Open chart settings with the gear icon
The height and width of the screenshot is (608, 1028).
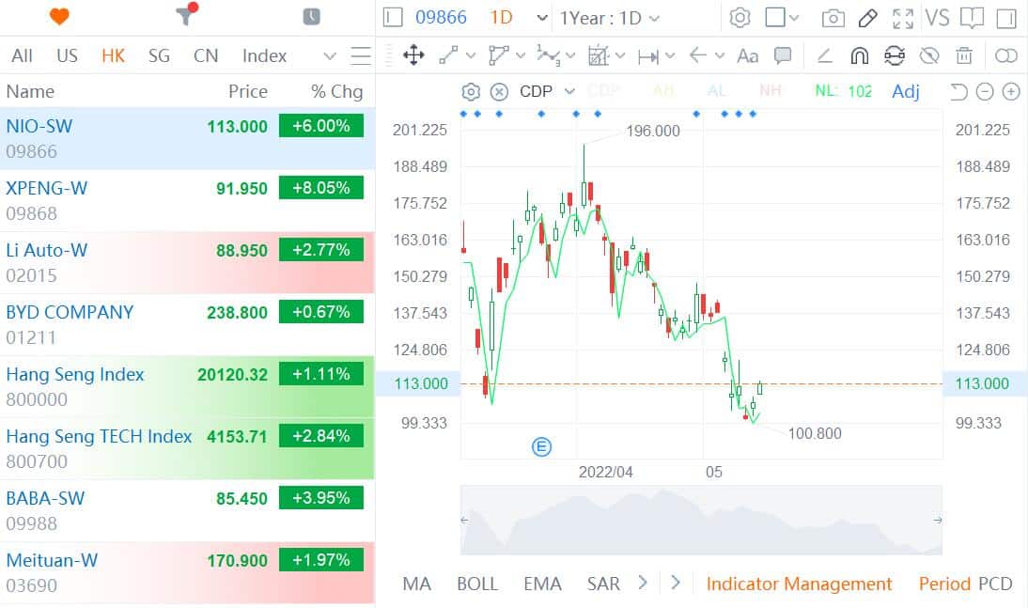coord(740,17)
